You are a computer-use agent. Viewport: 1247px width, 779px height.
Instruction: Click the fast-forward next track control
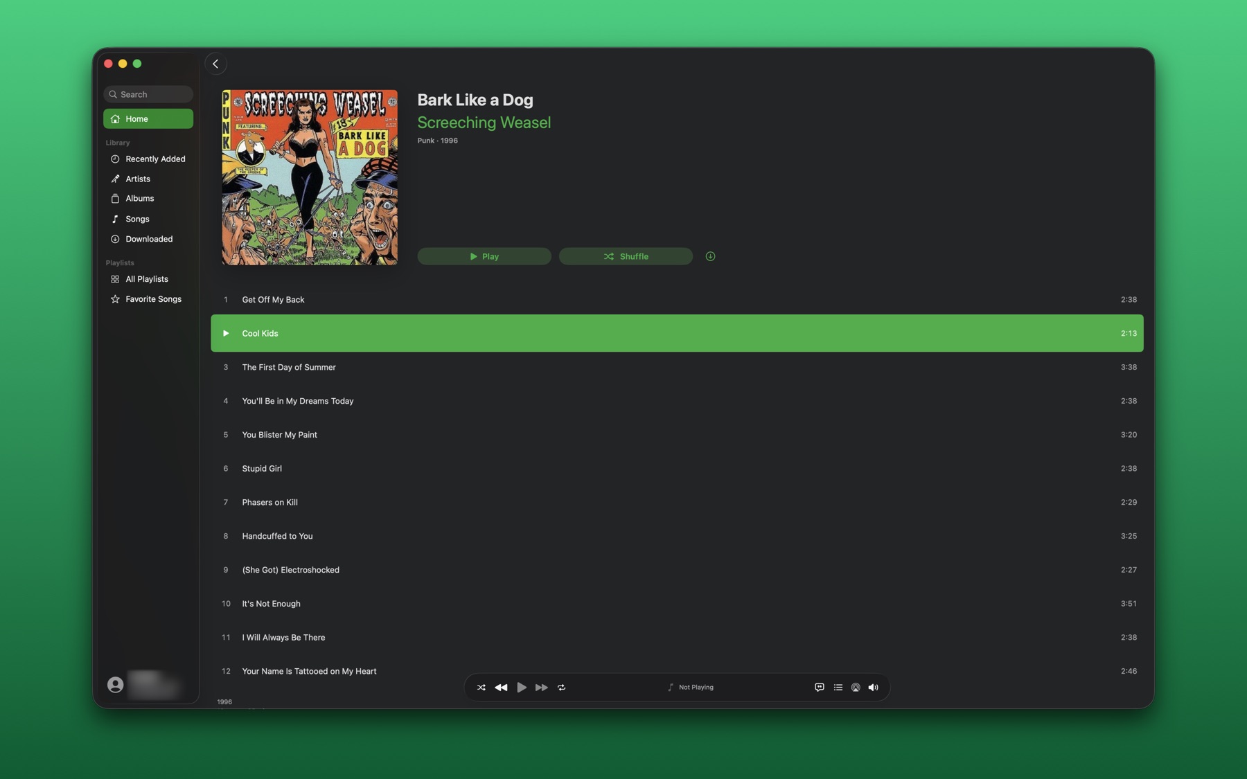click(x=542, y=688)
